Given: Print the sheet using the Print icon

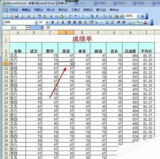Looking at the screenshot, I should (x=28, y=16).
